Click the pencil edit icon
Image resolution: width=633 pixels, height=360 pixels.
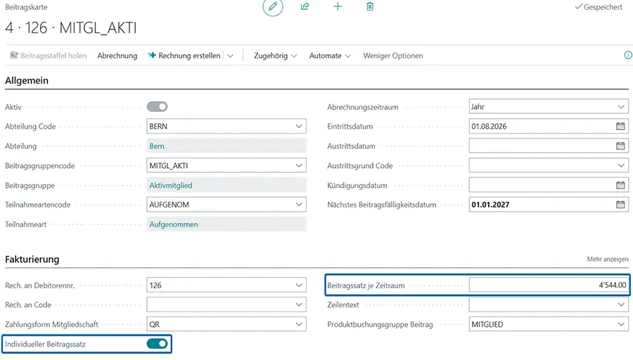tap(273, 6)
